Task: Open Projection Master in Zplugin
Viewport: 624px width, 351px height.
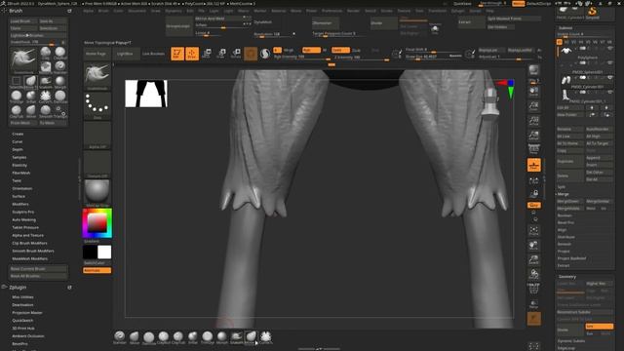Action: click(x=27, y=313)
